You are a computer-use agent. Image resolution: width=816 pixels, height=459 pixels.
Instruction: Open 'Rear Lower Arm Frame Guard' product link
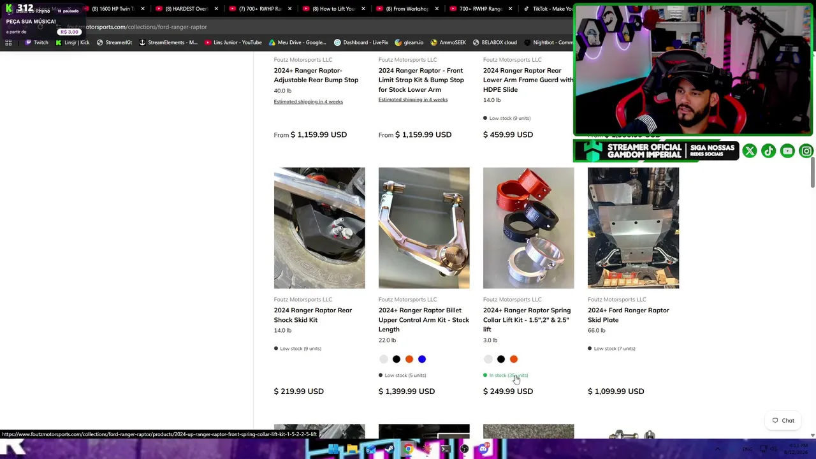[528, 80]
